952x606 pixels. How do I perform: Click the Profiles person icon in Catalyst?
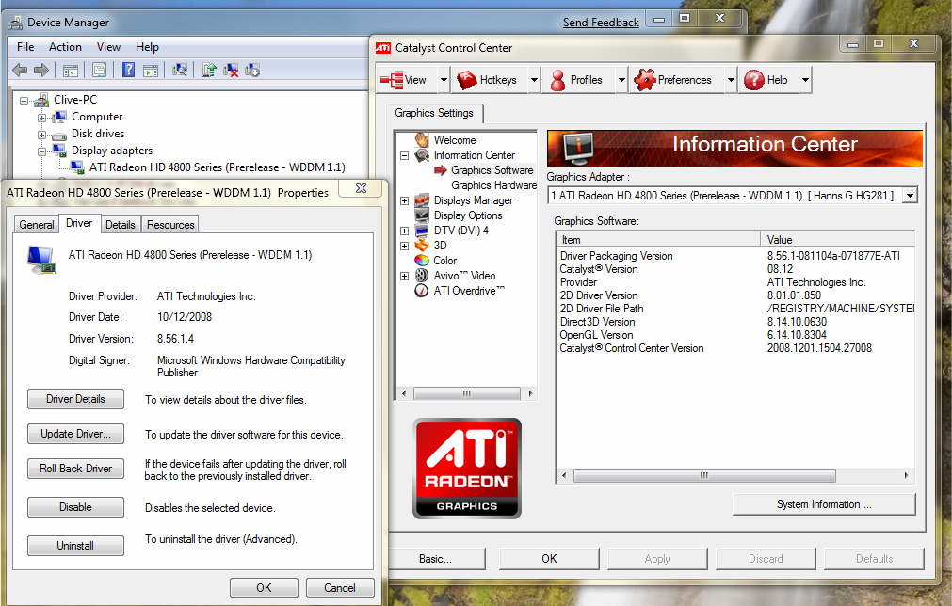click(x=557, y=80)
